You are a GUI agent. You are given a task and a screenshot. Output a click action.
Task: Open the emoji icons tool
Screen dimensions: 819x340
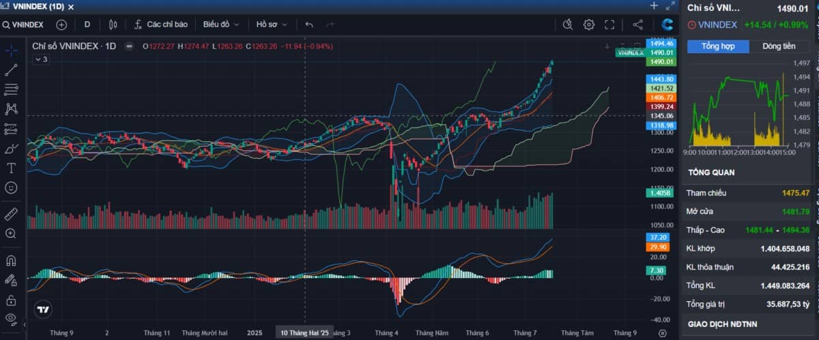tap(11, 187)
